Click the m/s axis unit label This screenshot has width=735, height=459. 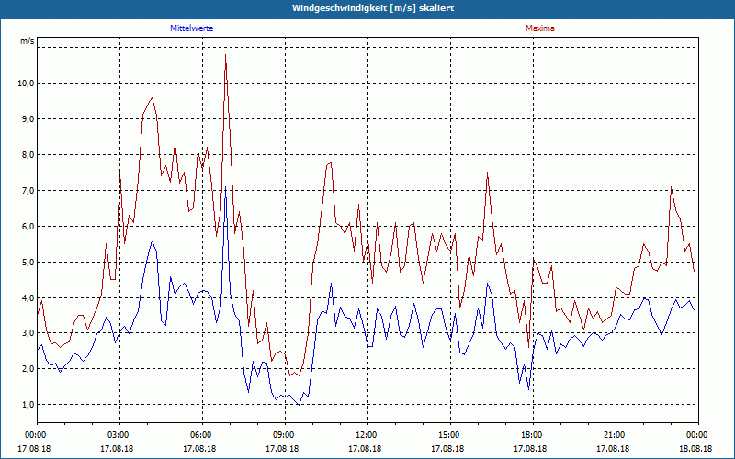click(28, 41)
